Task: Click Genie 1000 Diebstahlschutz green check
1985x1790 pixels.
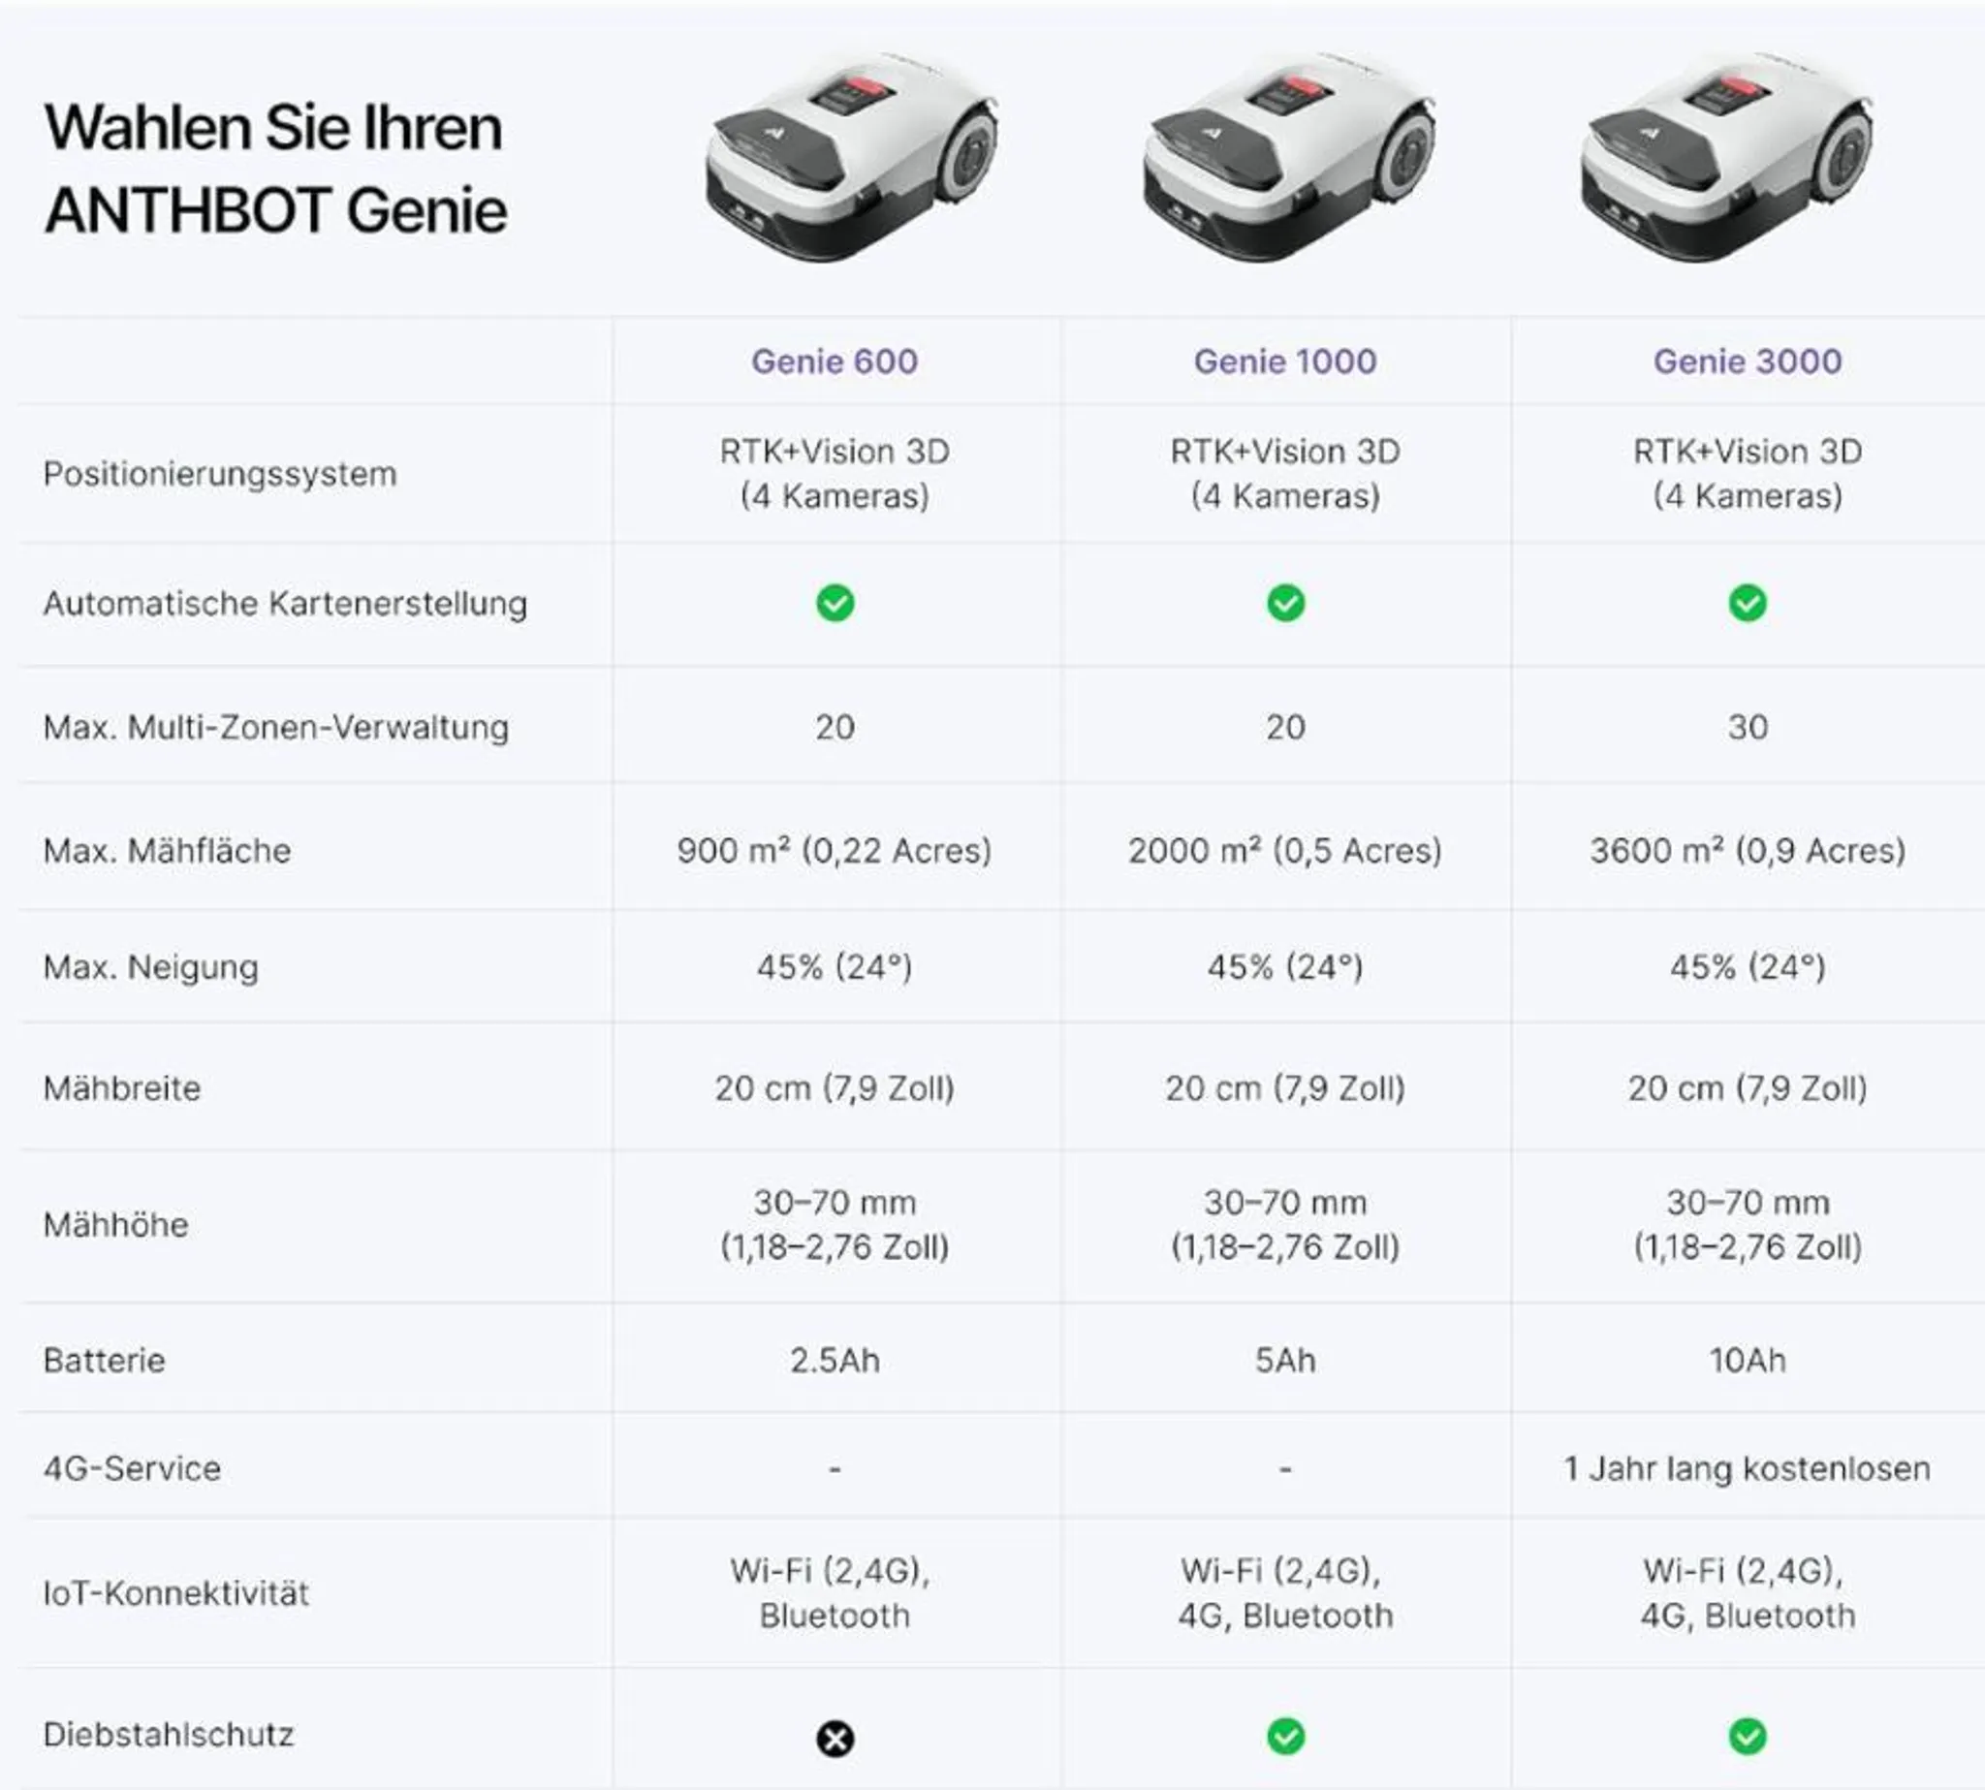Action: pyautogui.click(x=1285, y=1736)
